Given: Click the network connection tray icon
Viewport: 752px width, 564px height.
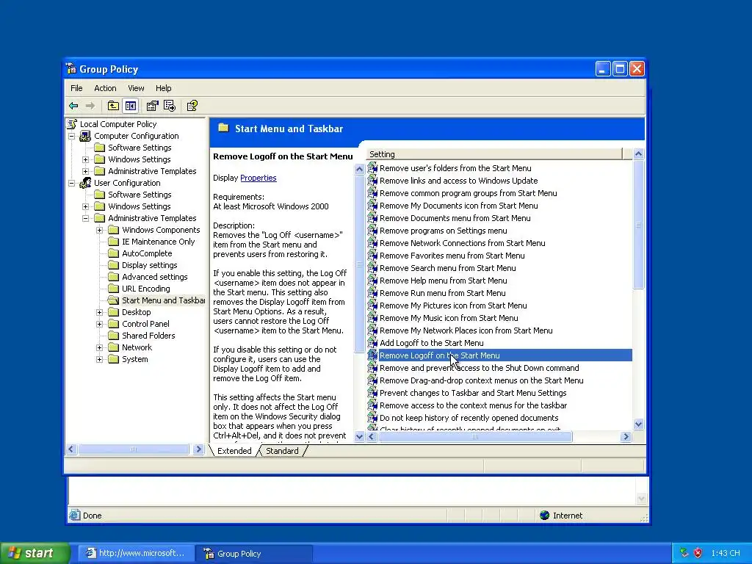Looking at the screenshot, I should [x=684, y=553].
